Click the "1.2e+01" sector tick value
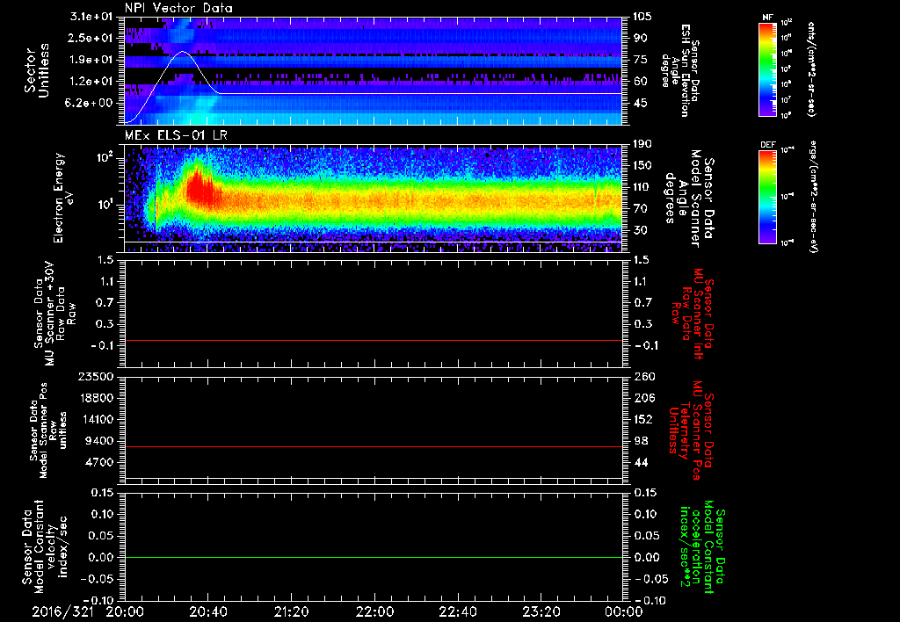The height and width of the screenshot is (622, 900). [x=91, y=82]
